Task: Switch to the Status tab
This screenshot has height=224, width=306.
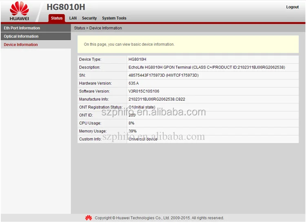Action: 57,18
